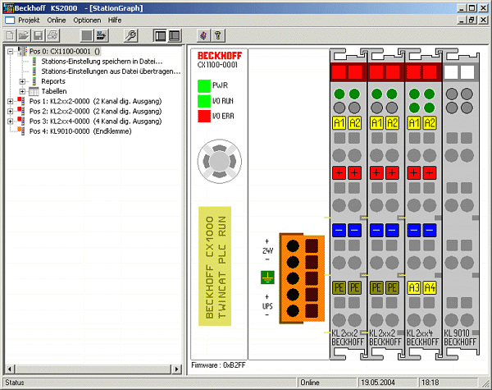Open the Optionen menu
Image resolution: width=492 pixels, height=390 pixels.
click(x=87, y=19)
